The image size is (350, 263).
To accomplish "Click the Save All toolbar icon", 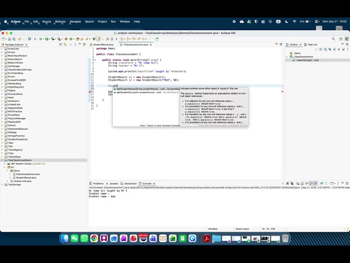I will point(14,39).
